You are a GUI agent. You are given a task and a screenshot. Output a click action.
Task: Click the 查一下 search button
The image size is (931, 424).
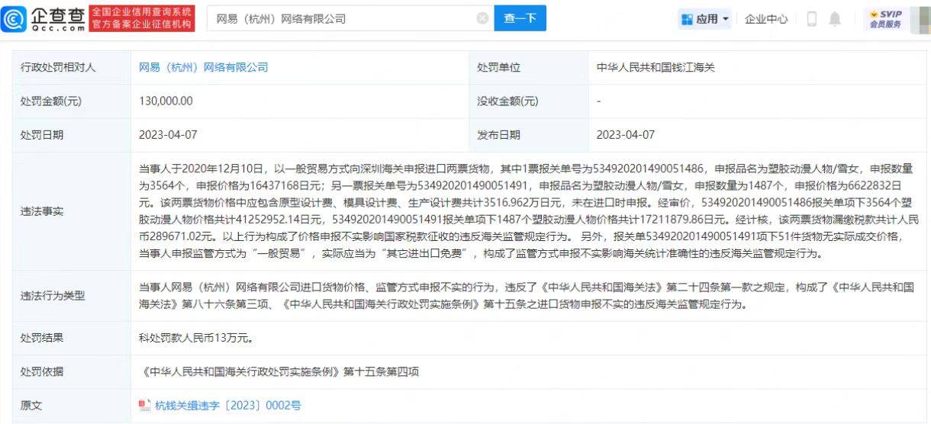click(x=520, y=18)
